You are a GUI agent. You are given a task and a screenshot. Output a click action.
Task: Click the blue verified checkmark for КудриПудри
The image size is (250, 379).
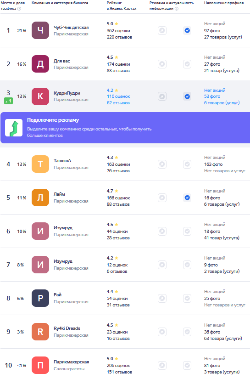tap(187, 96)
